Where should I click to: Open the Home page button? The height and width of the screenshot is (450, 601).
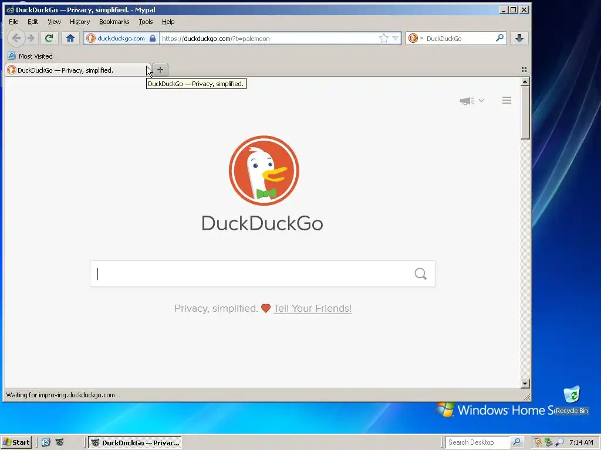click(x=70, y=38)
